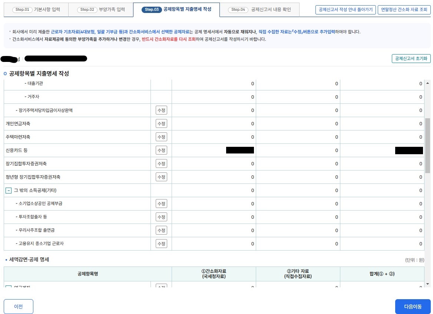Screen dimensions: 433x314
Task: Click 합계(① + ②) column header
Action: [382, 274]
